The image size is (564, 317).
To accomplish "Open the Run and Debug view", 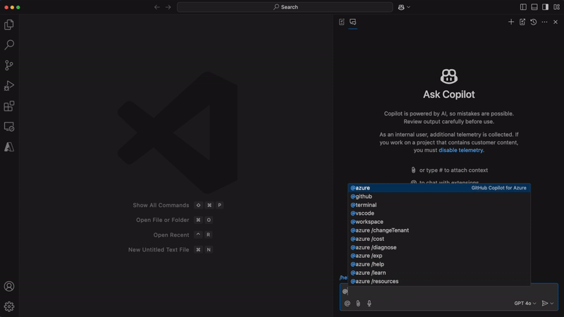I will click(9, 85).
